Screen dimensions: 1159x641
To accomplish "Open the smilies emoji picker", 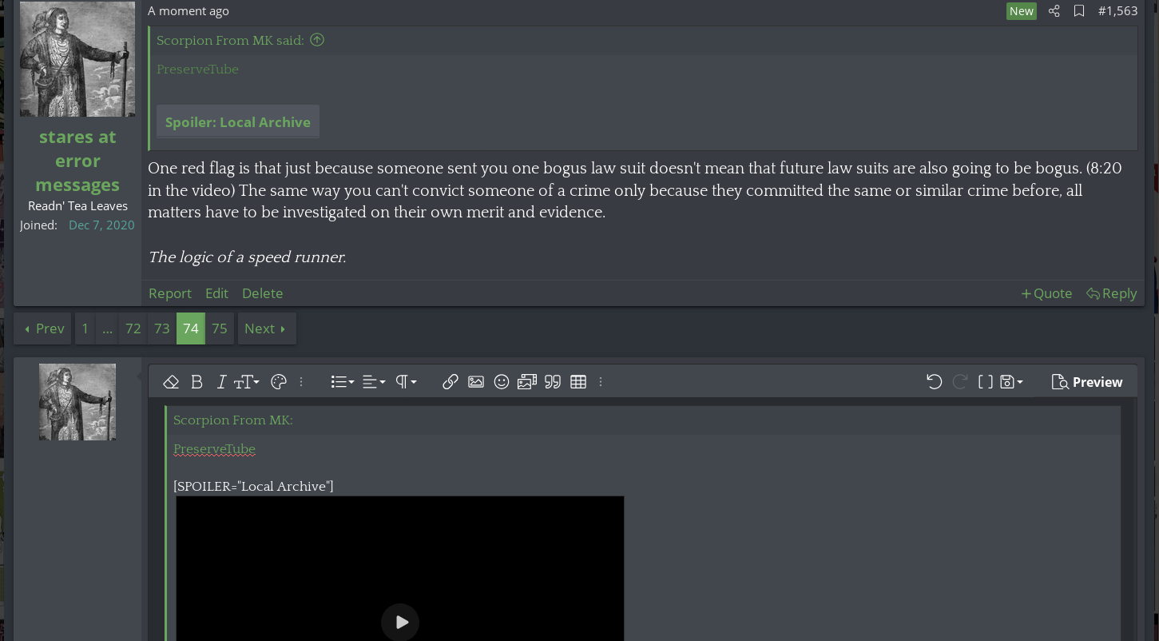I will [x=502, y=382].
